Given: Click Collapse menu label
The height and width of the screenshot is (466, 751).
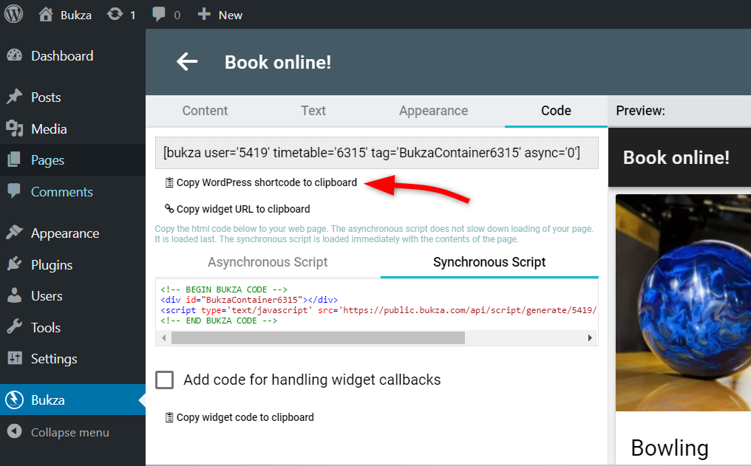Looking at the screenshot, I should click(x=70, y=432).
